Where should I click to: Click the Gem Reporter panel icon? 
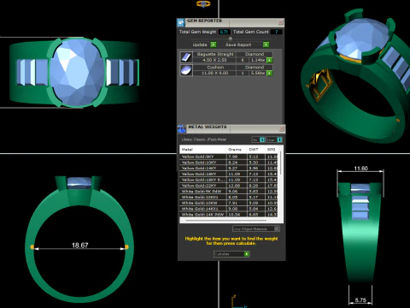181,22
